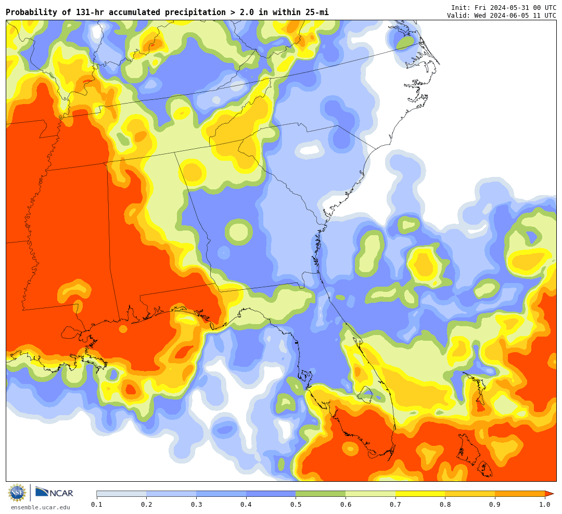
Task: Click the 0.3 colorbar label
Action: pyautogui.click(x=196, y=505)
